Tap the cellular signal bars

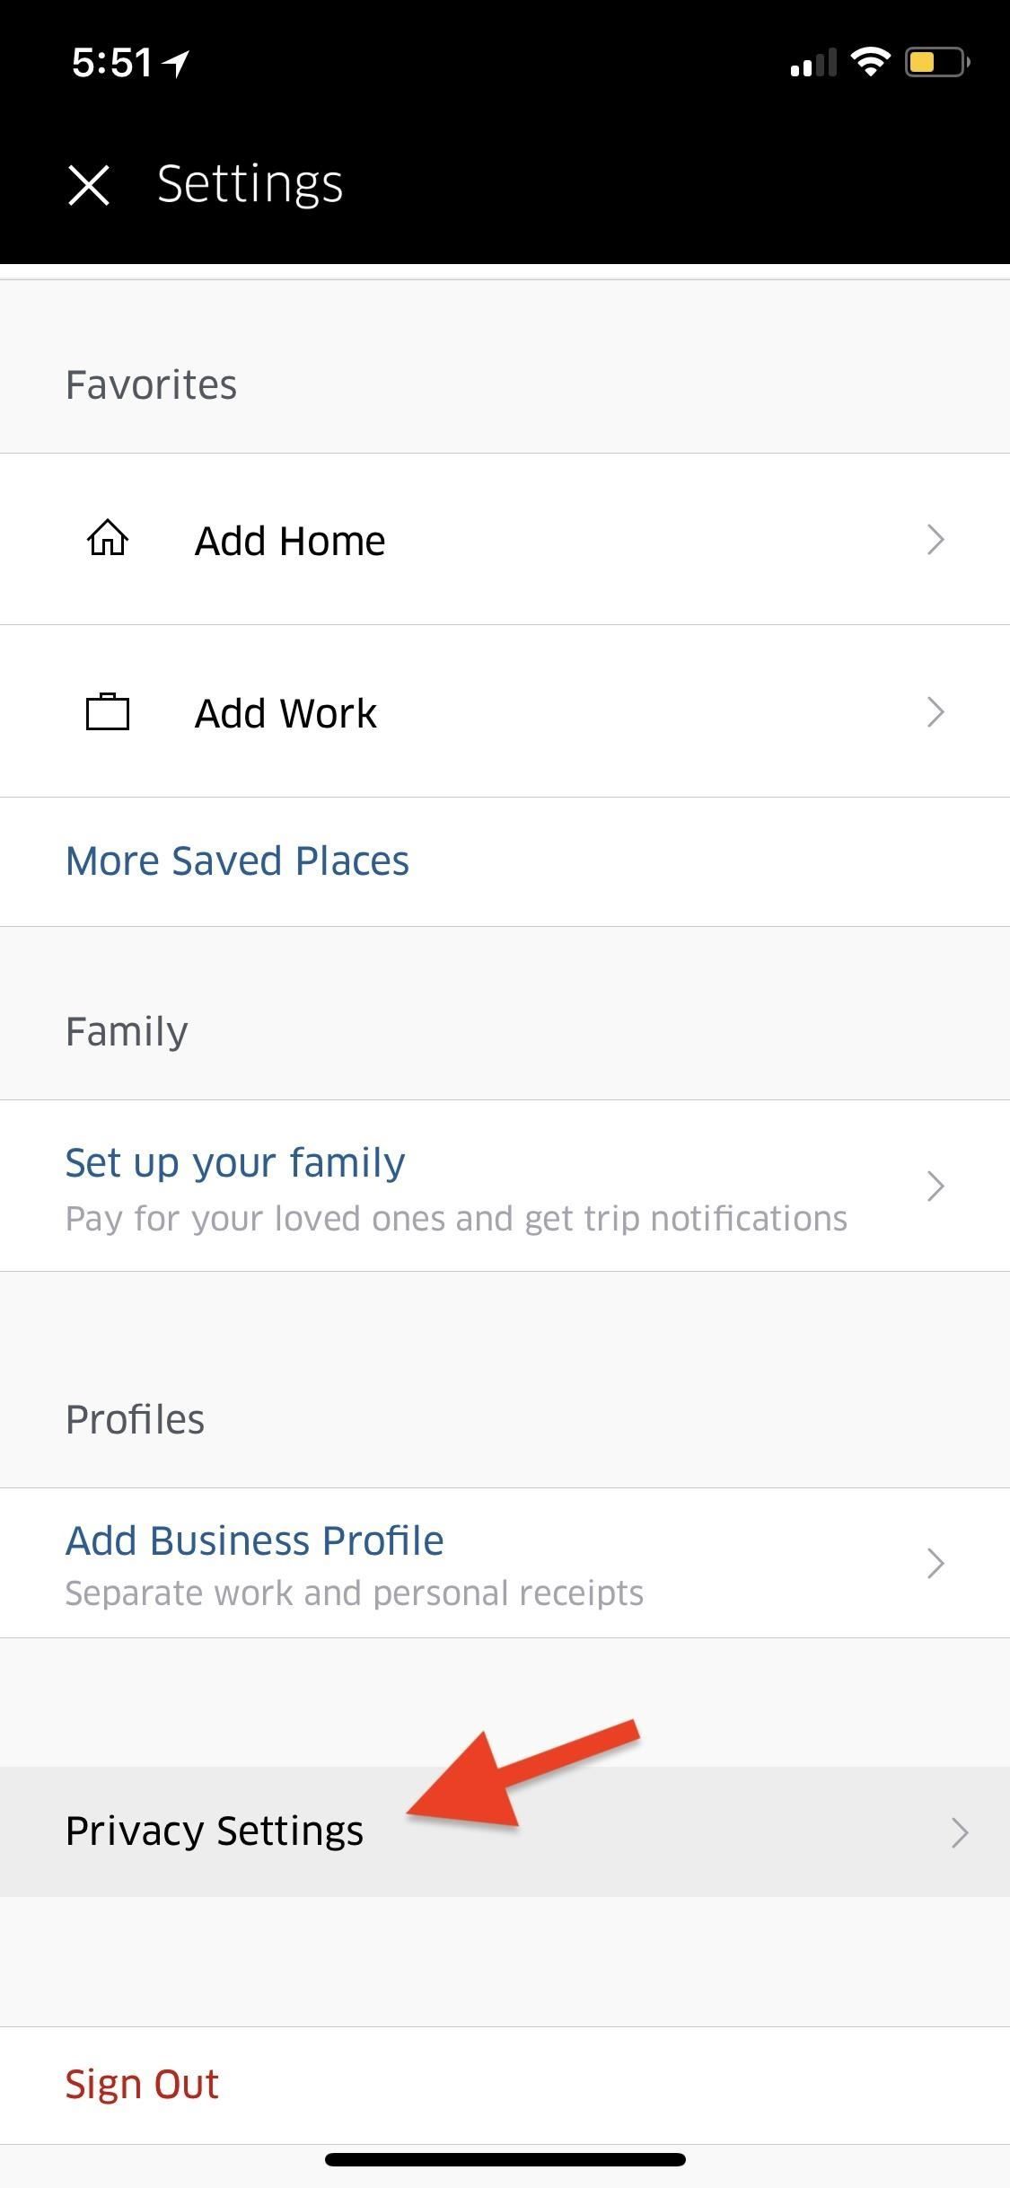812,63
